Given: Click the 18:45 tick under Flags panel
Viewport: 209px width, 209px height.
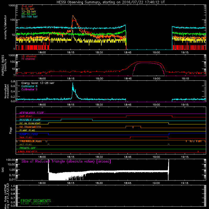Looking at the screenshot, I should tap(128, 157).
